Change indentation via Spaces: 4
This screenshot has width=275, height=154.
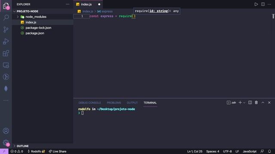(213, 151)
